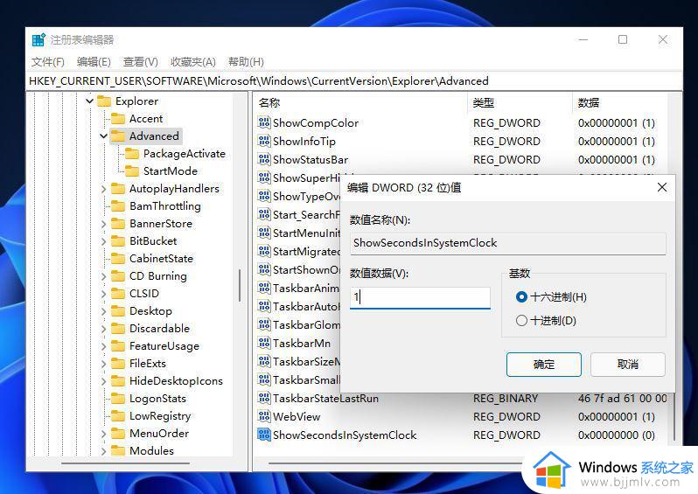Expand the AutoplayHandlers tree node
This screenshot has height=494, width=698.
click(x=104, y=189)
